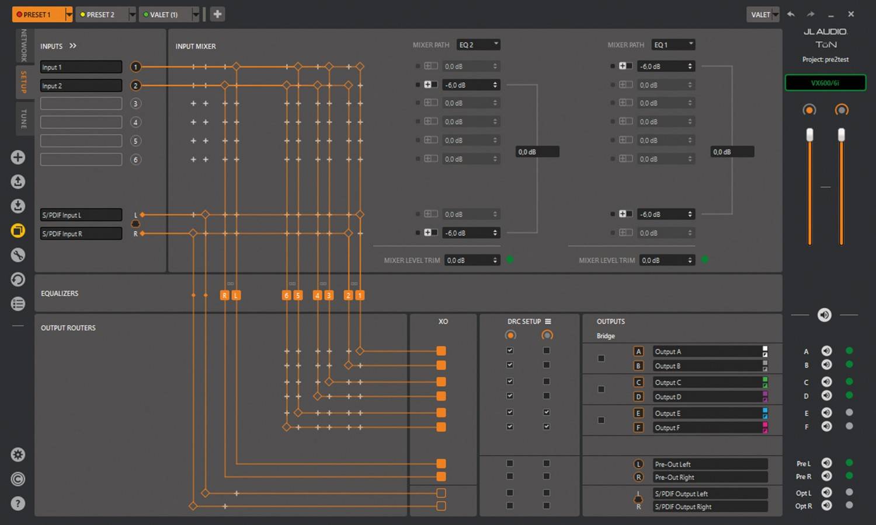Image resolution: width=876 pixels, height=525 pixels.
Task: Mute output A with its speaker icon
Action: [827, 351]
